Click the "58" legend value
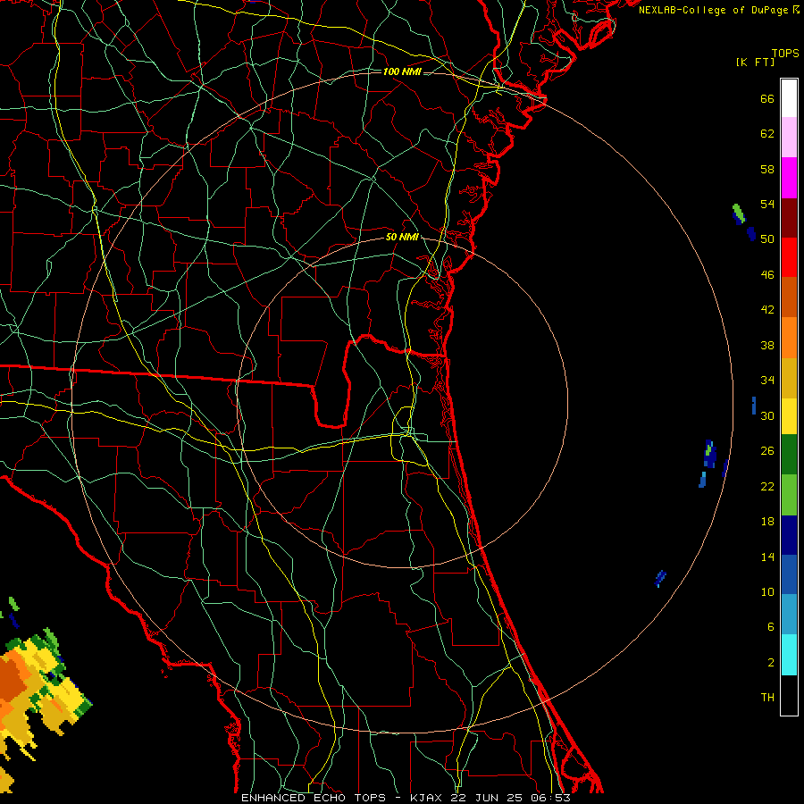This screenshot has width=804, height=804. click(x=767, y=169)
